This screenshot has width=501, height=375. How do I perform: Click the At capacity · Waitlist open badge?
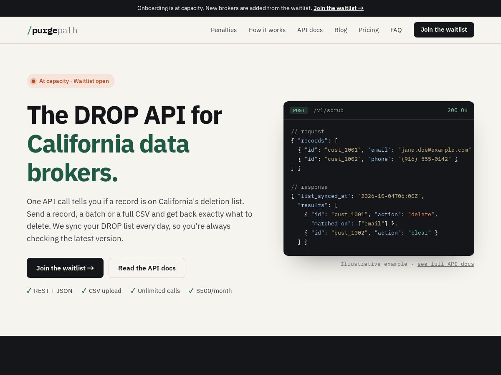pyautogui.click(x=71, y=81)
